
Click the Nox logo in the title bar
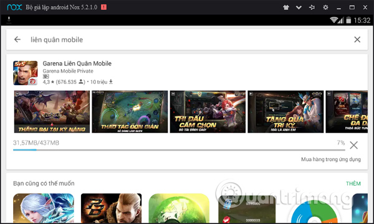coord(14,7)
